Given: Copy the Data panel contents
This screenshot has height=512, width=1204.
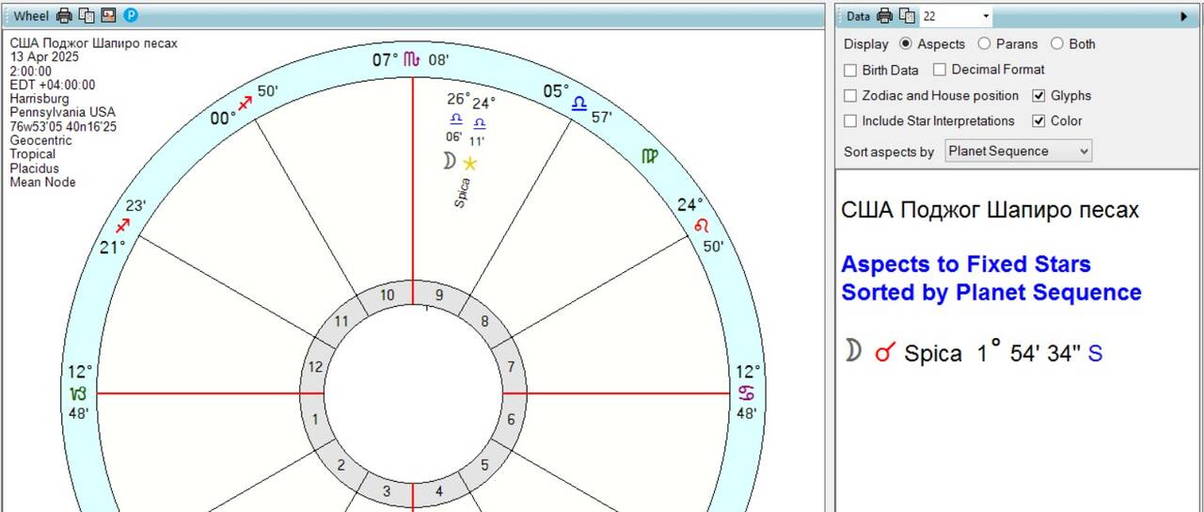Looking at the screenshot, I should (907, 15).
